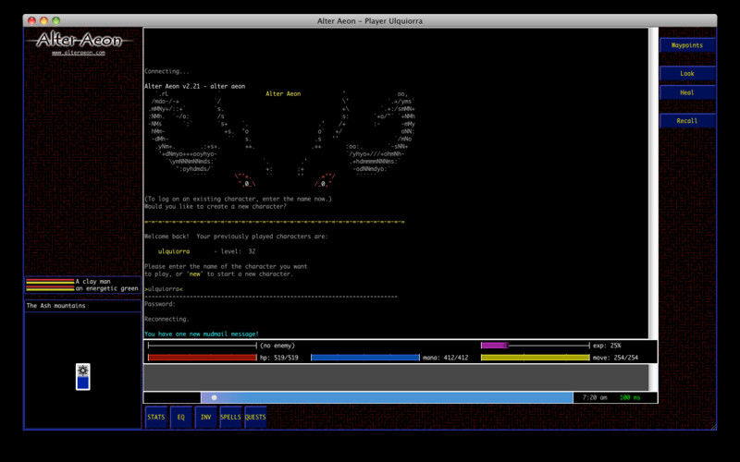Click 'mana: 412/412' readout

pyautogui.click(x=446, y=358)
